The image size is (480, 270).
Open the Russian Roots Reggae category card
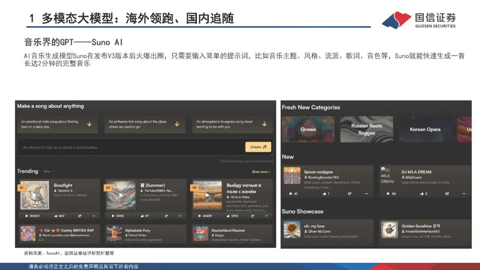tap(366, 129)
